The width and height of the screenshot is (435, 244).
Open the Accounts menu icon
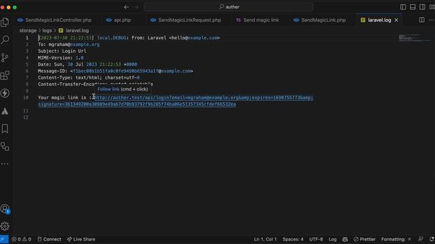pos(5,209)
